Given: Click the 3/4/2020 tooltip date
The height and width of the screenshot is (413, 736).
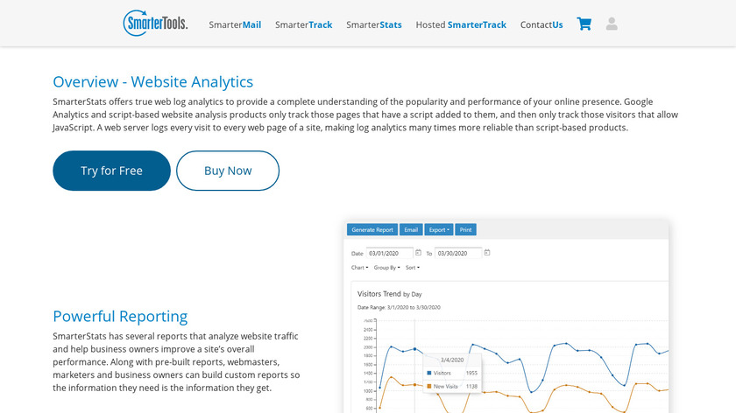Looking at the screenshot, I should point(452,360).
